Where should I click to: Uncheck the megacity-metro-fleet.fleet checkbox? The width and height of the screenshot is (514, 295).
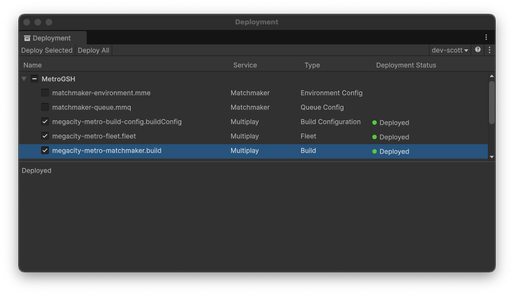45,136
